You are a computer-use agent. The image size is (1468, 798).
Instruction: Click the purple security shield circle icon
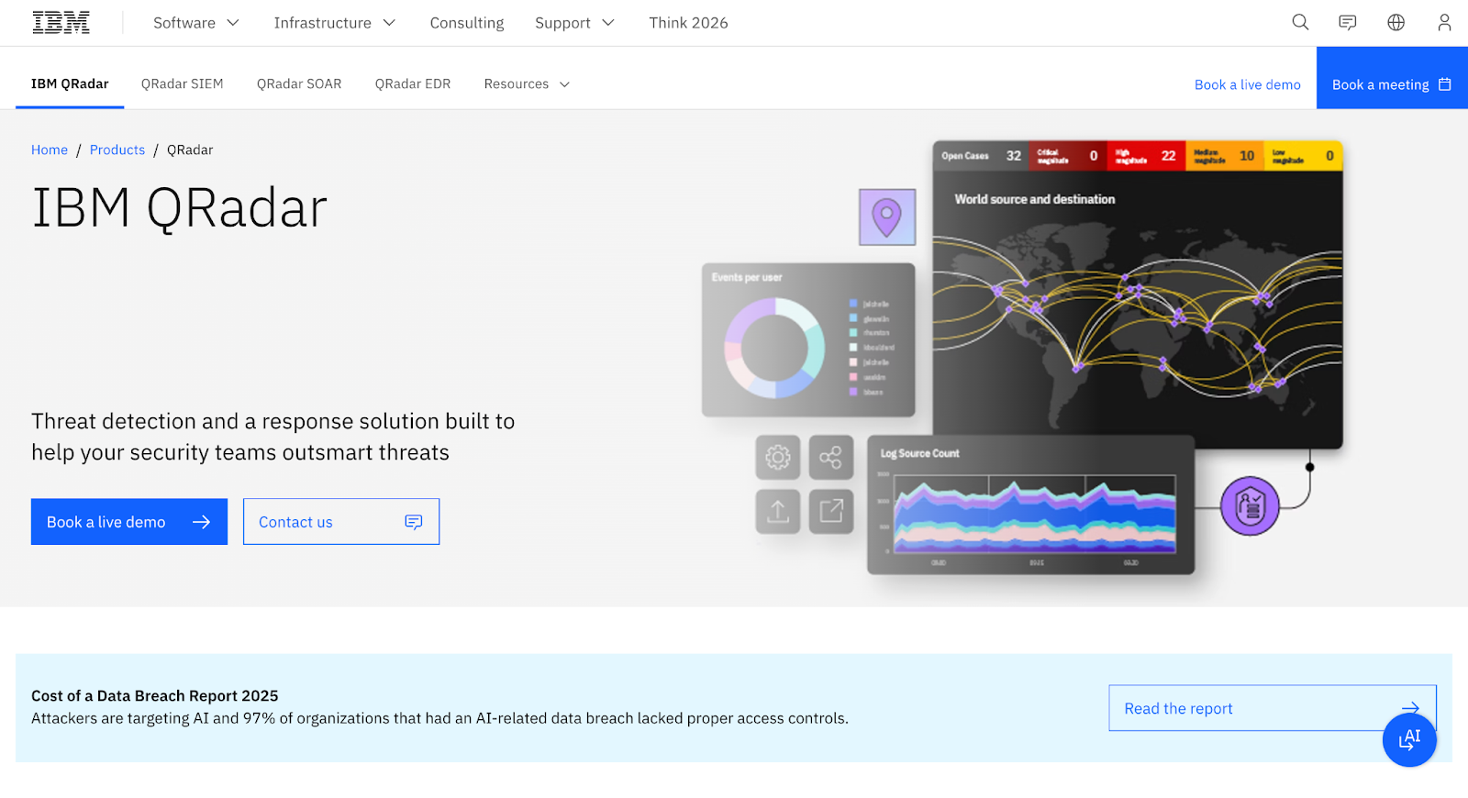click(x=1250, y=506)
